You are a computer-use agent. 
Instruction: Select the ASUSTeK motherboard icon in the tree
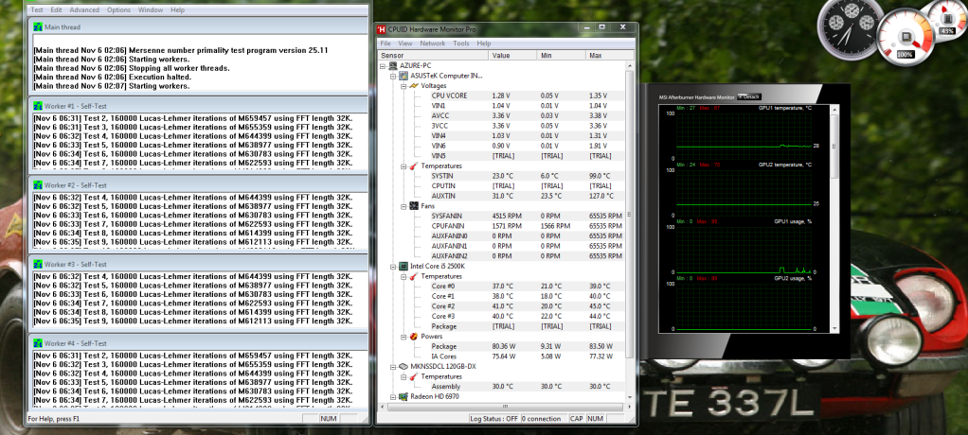(403, 76)
